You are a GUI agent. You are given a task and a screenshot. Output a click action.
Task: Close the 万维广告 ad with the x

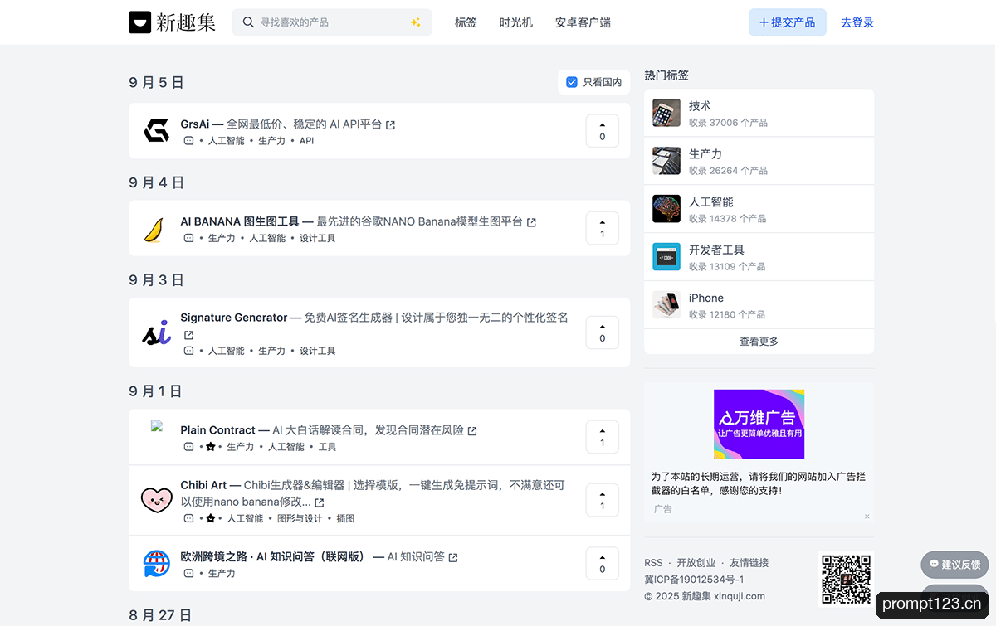pos(867,517)
